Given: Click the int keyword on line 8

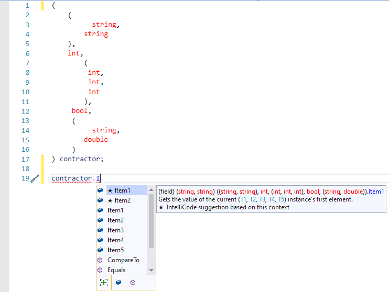Looking at the screenshot, I should coord(94,72).
